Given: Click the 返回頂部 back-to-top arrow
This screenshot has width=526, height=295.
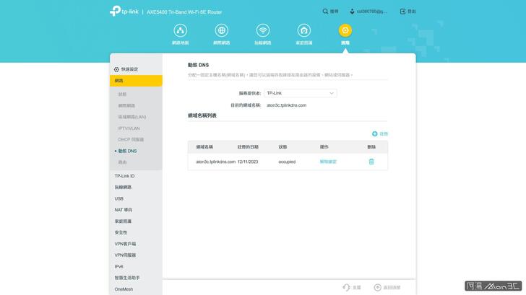Looking at the screenshot, I should tap(377, 287).
